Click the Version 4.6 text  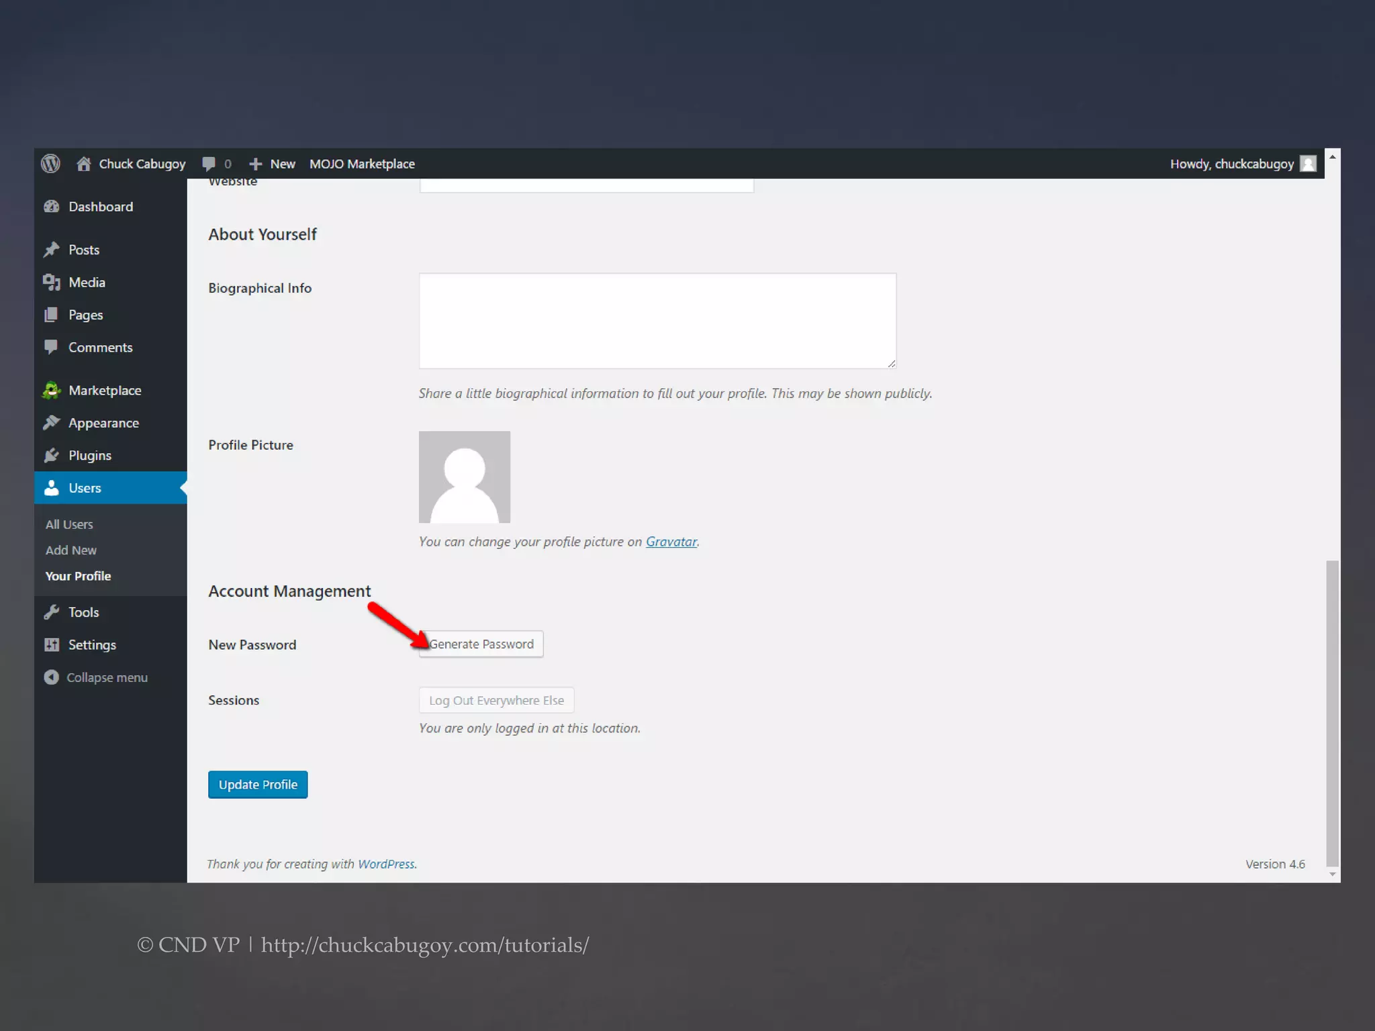tap(1275, 864)
